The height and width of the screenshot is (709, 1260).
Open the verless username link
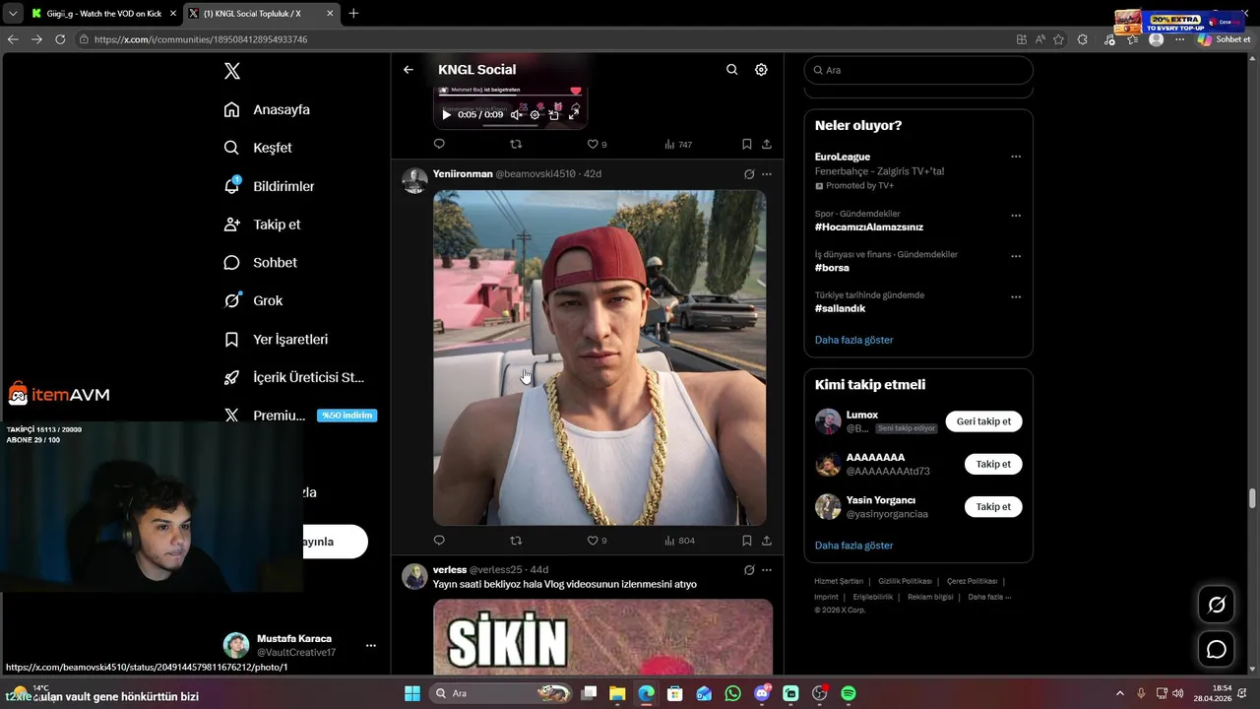point(450,569)
